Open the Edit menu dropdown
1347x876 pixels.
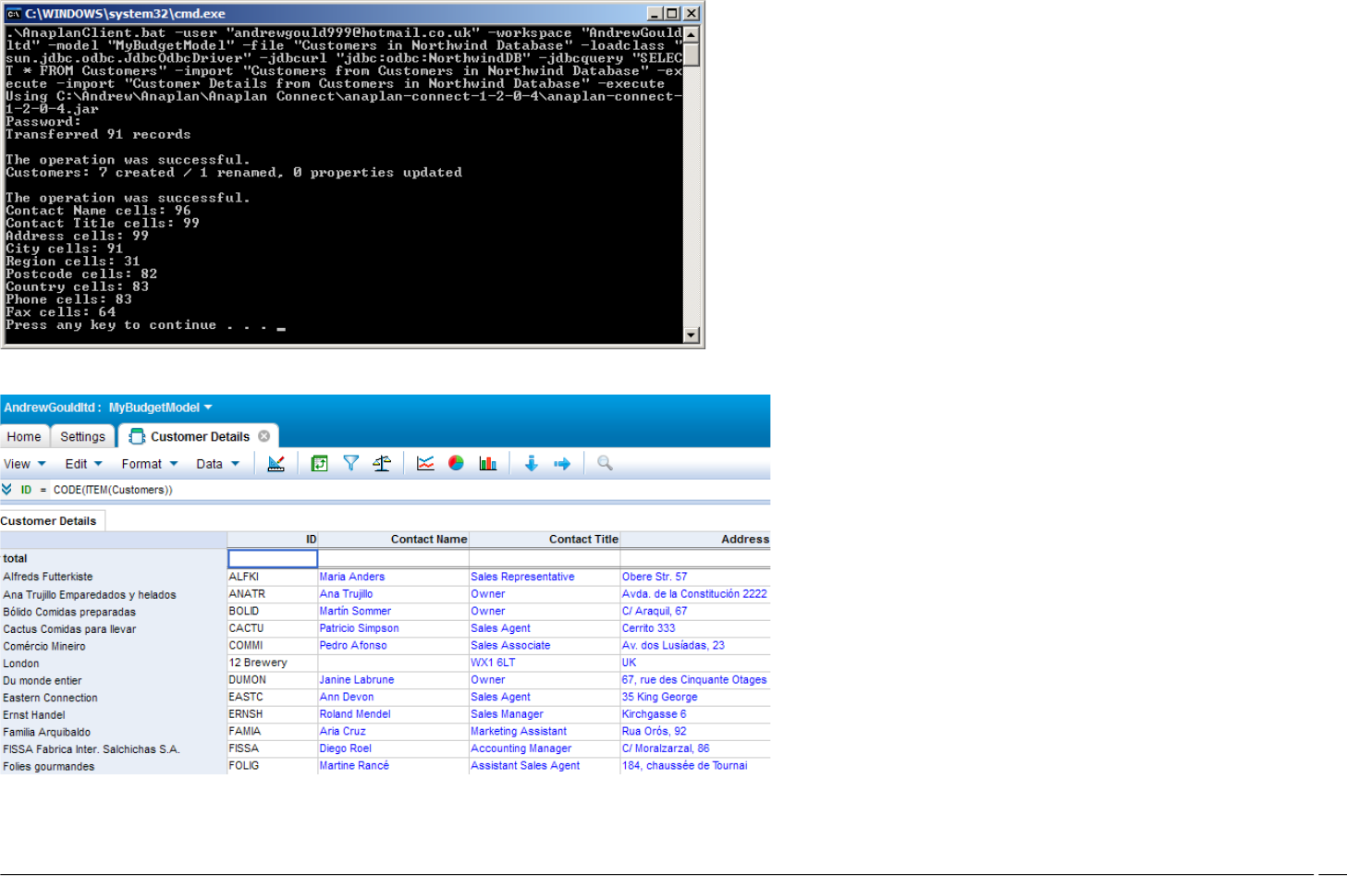(83, 464)
